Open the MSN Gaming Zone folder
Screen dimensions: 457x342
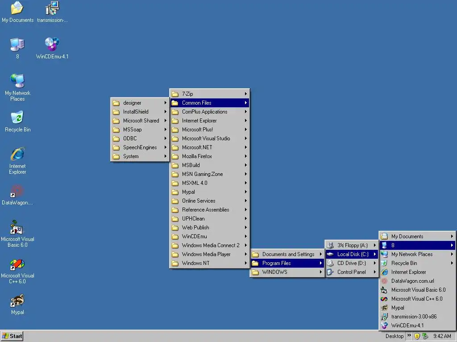(210, 174)
